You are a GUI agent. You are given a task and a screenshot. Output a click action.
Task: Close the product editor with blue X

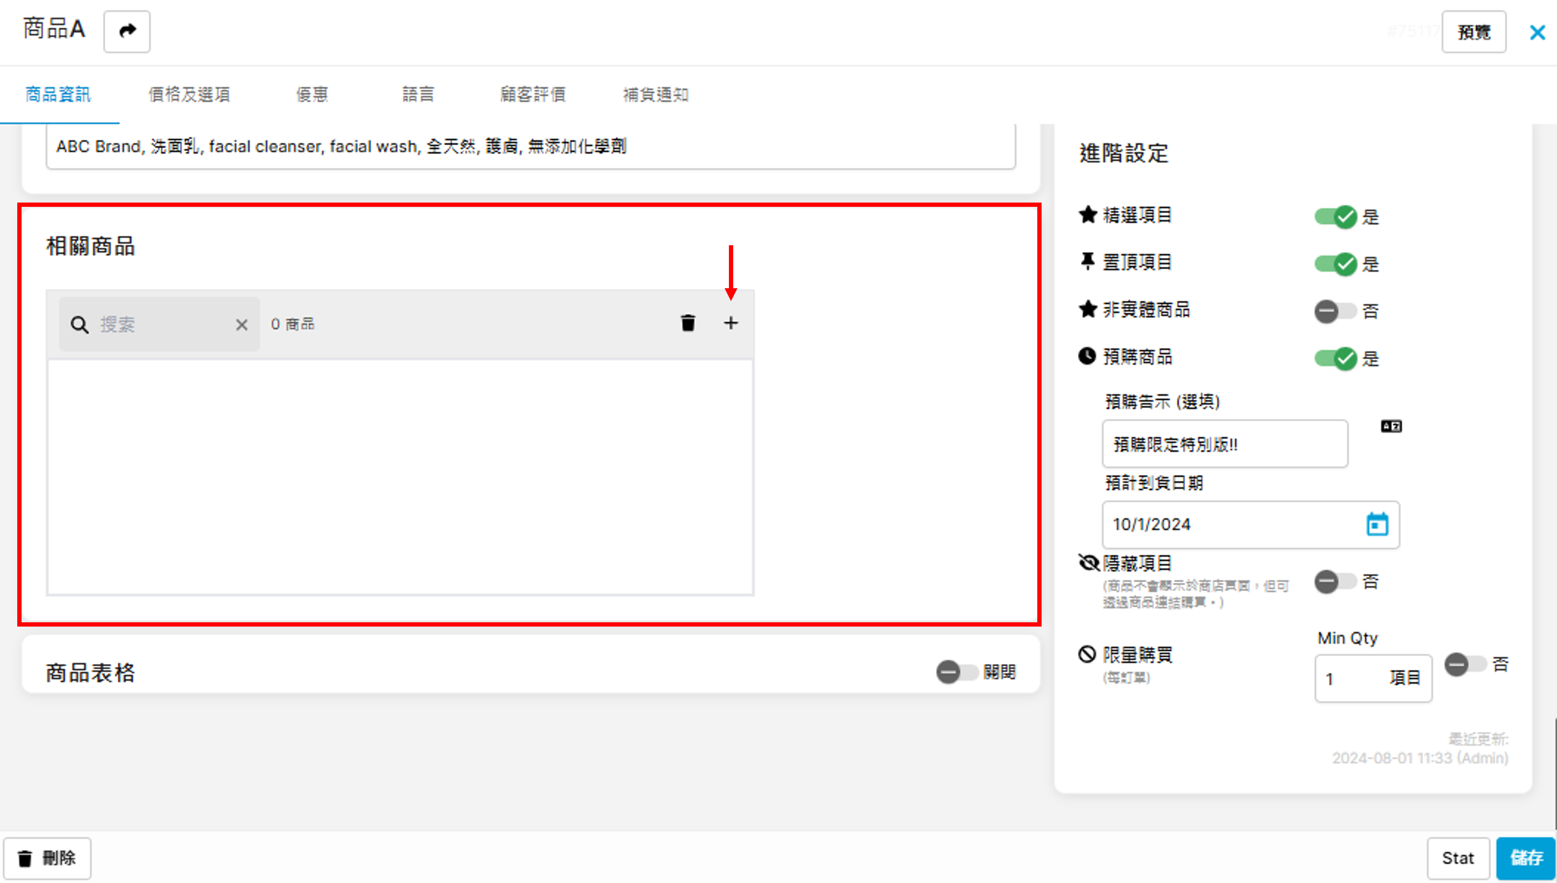point(1537,32)
